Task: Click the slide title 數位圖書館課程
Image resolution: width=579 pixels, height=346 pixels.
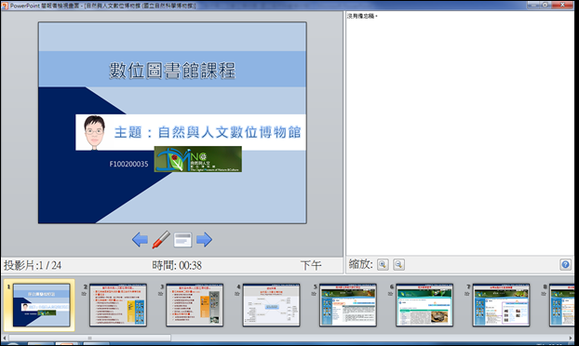Action: [172, 70]
